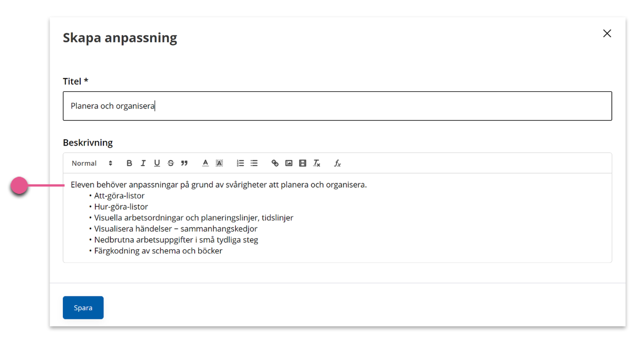The height and width of the screenshot is (340, 640).
Task: Toggle bold formatting in the toolbar
Action: (x=129, y=163)
